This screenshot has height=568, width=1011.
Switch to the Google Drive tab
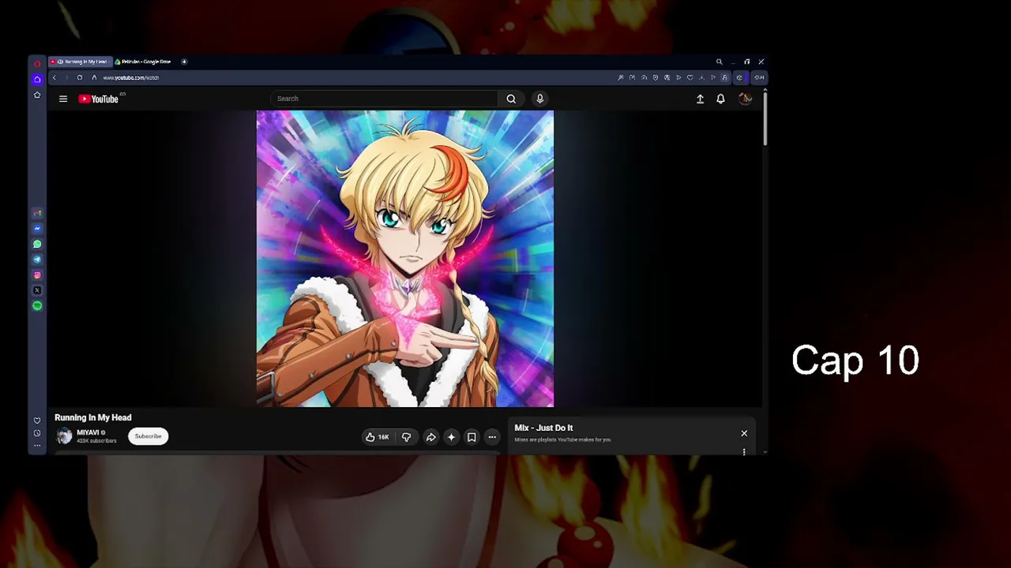[145, 62]
